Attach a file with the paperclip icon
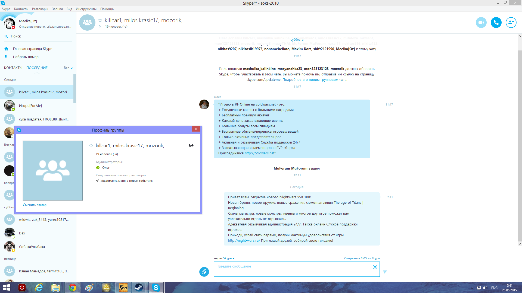Image resolution: width=522 pixels, height=293 pixels. [204, 272]
